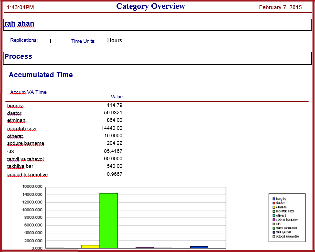Select the yellow etminan bar in chart

[x=91, y=247]
